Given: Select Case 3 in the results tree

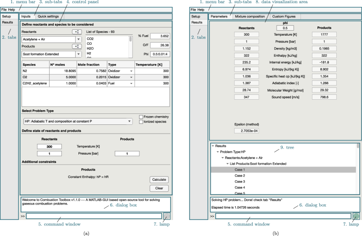Looking at the screenshot, I should pos(240,182).
